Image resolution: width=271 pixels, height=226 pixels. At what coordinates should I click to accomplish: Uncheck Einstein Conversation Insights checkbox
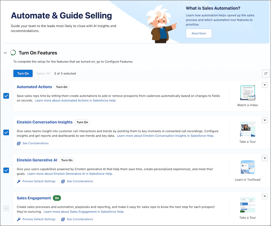(x=6, y=132)
